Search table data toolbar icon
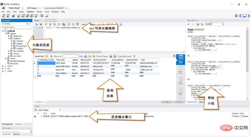 coord(42,16)
